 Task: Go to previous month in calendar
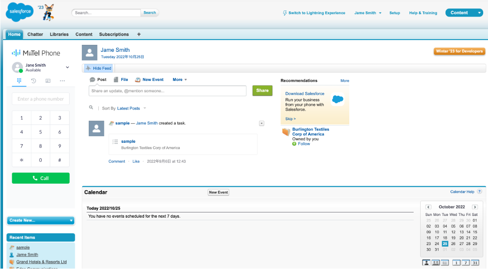click(428, 207)
